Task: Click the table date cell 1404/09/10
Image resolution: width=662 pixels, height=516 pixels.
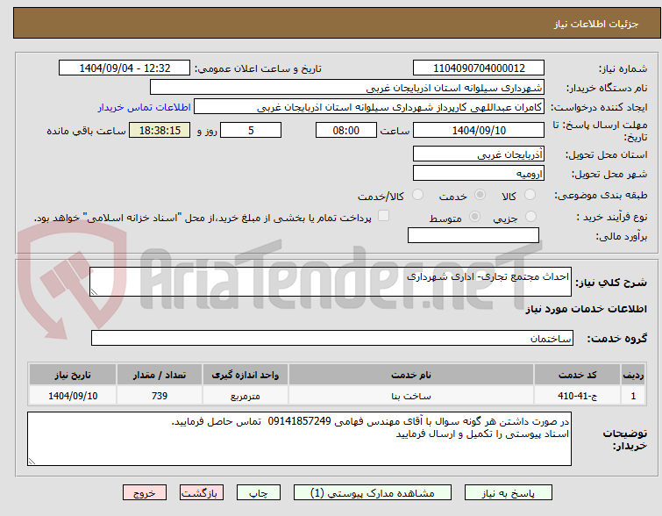Action: pyautogui.click(x=73, y=396)
